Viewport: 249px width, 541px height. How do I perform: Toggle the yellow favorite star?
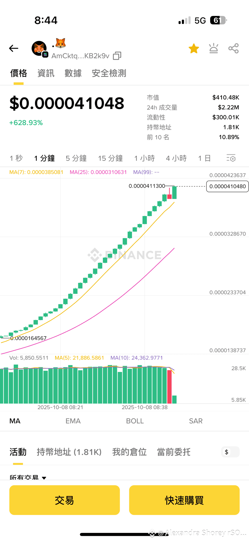click(x=194, y=49)
